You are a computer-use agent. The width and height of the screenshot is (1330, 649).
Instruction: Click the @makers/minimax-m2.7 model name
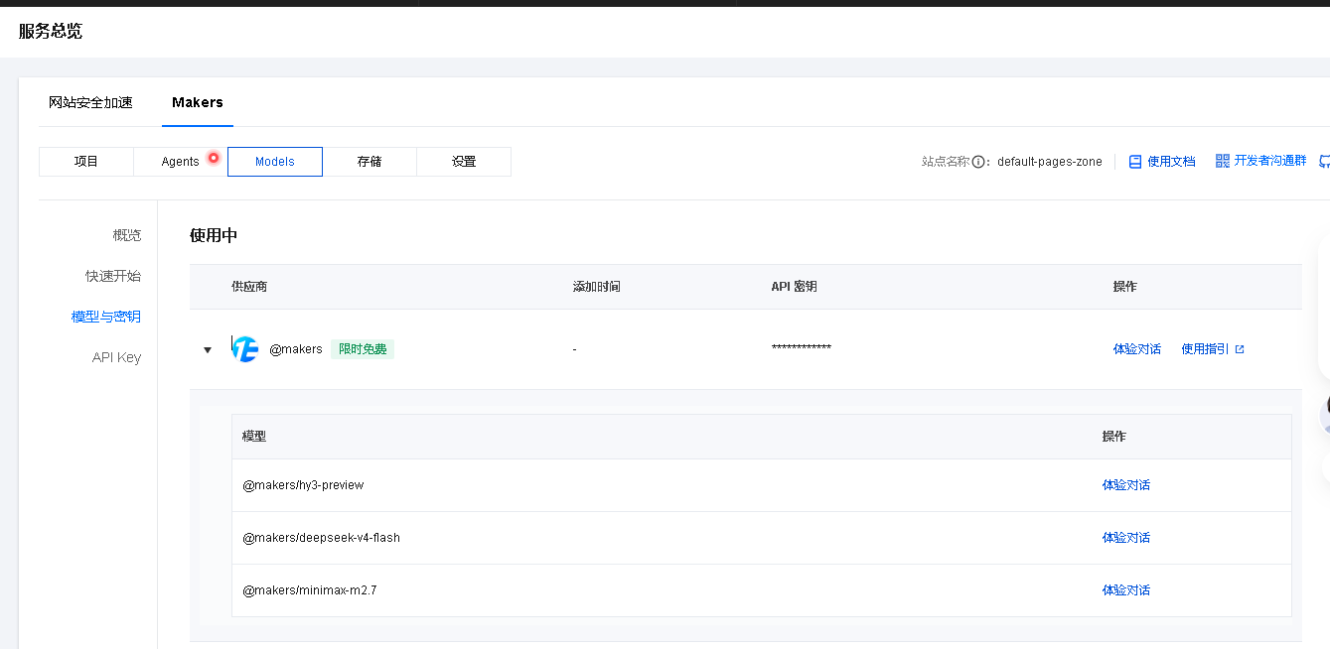pyautogui.click(x=310, y=590)
